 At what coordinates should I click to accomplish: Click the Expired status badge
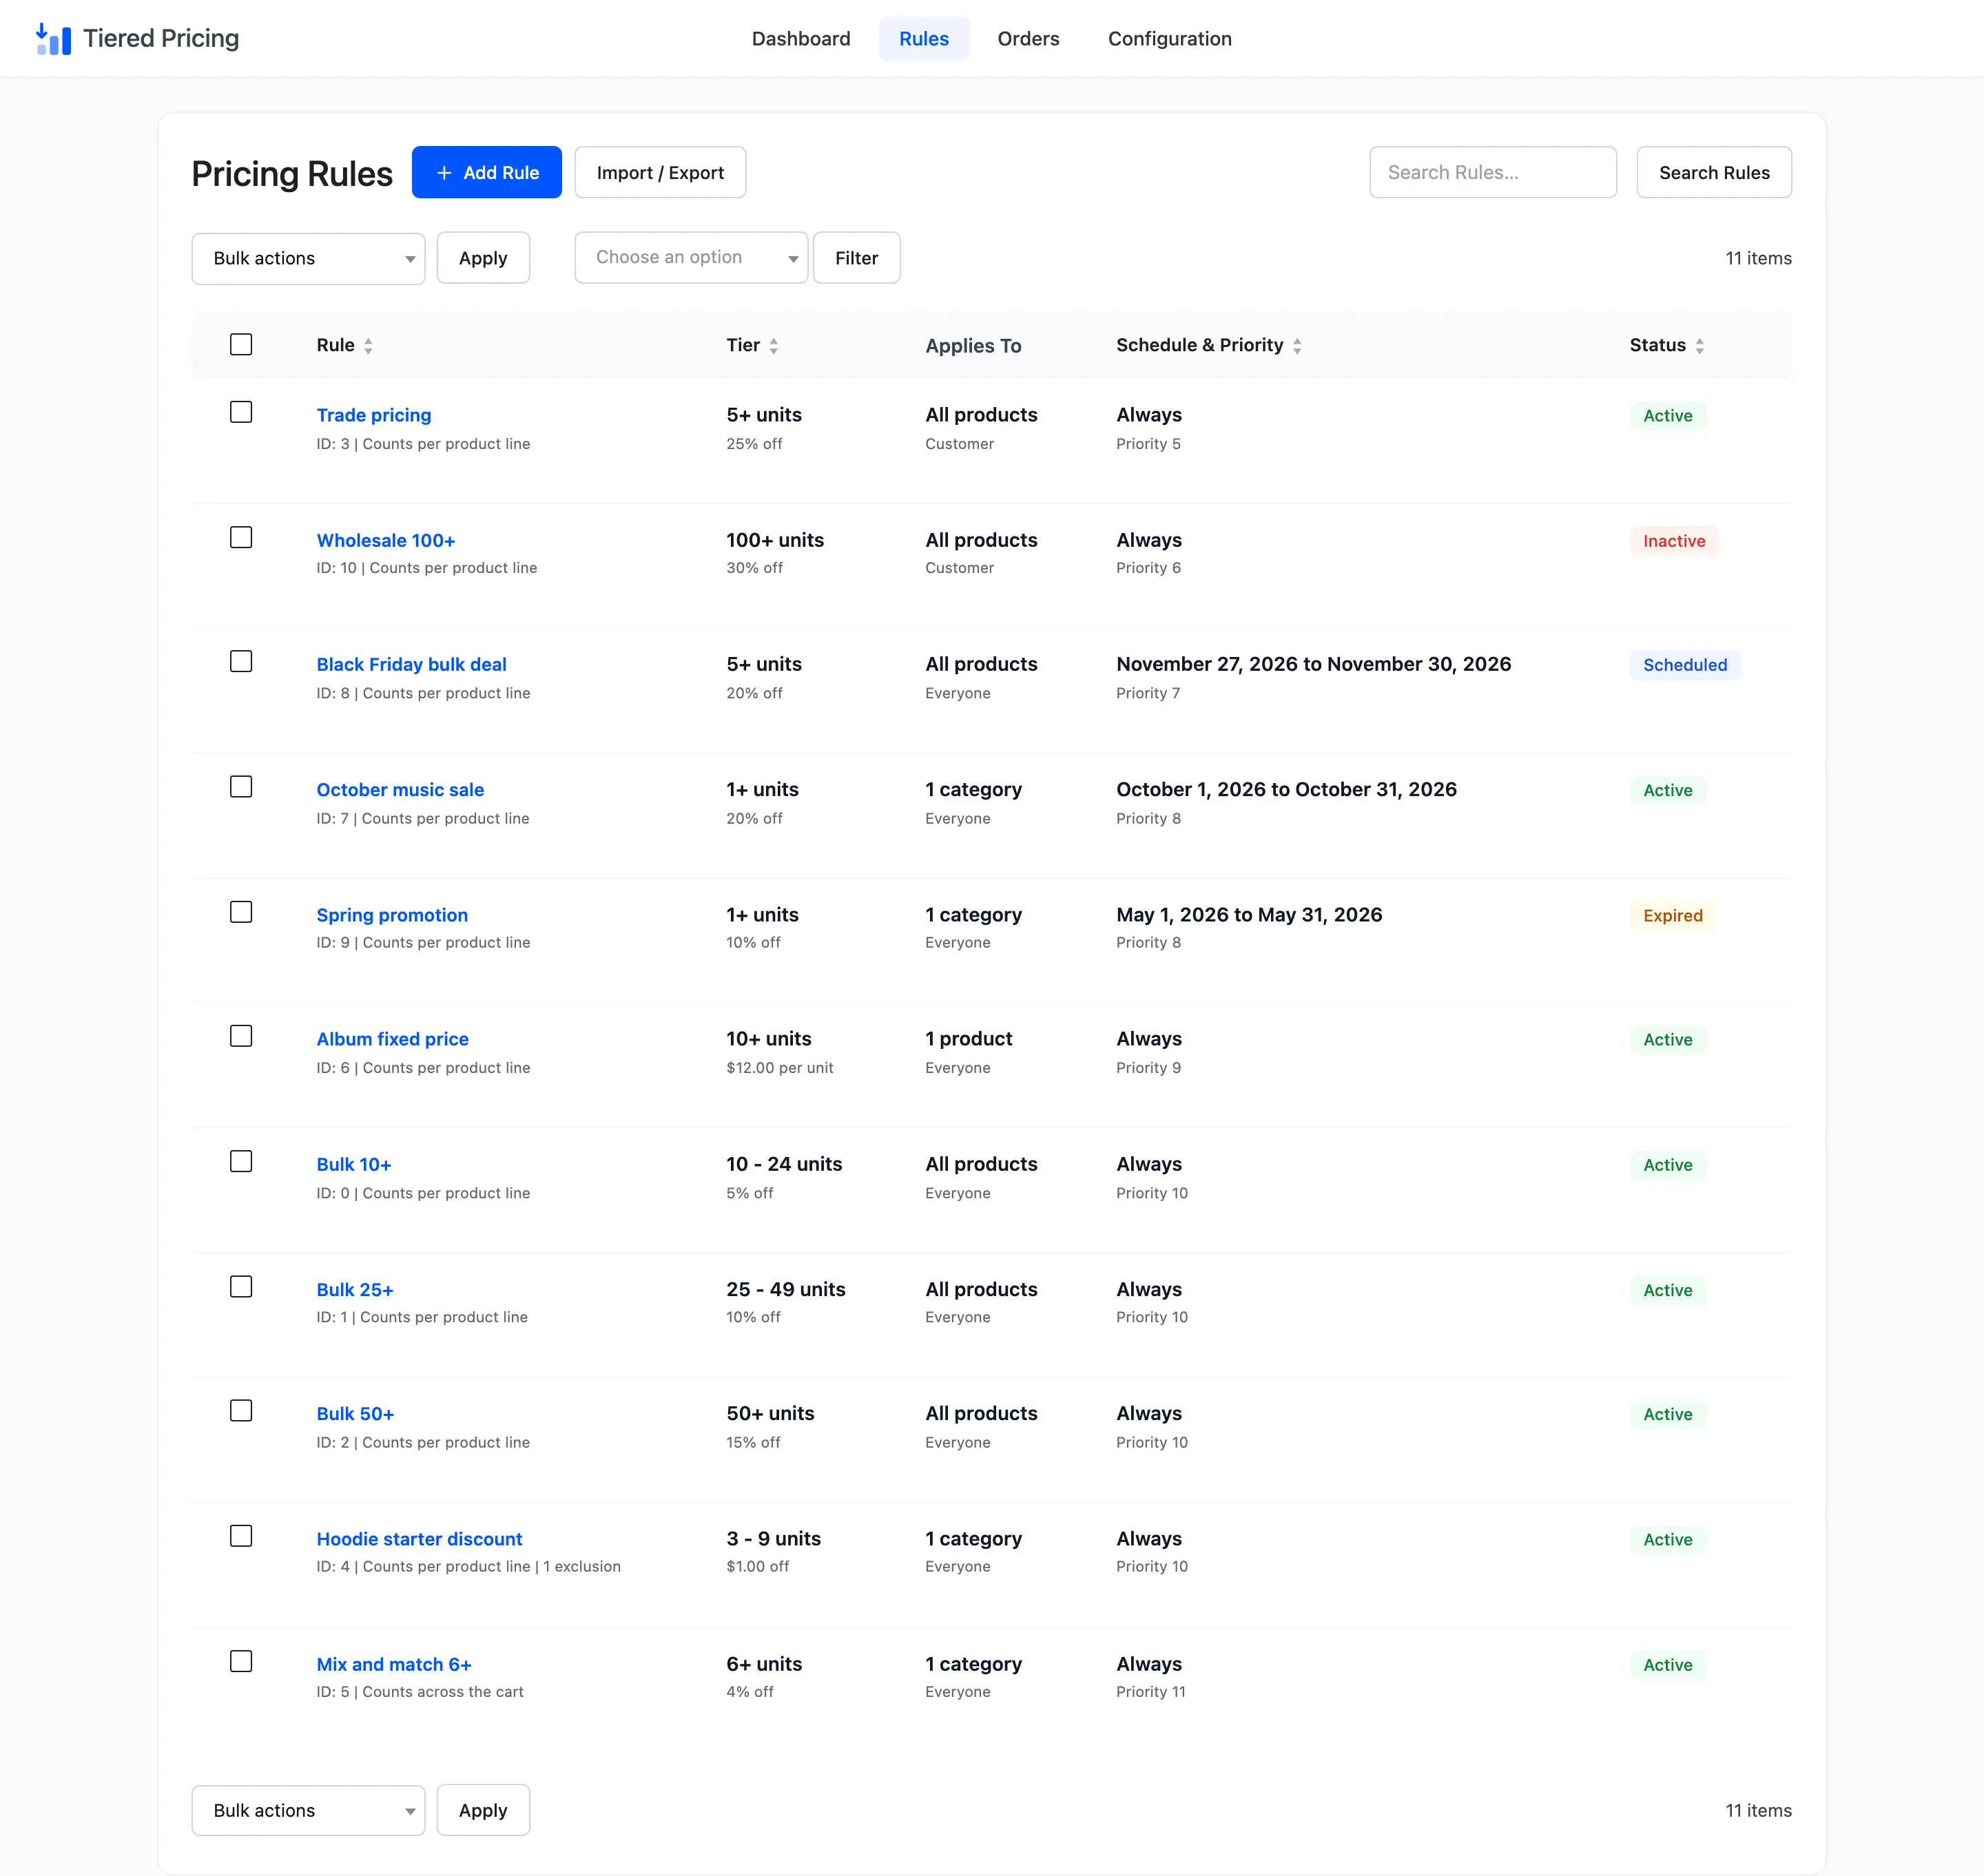point(1672,916)
